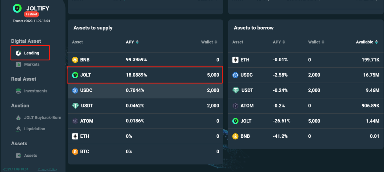Sort borrow assets by APY
Screen dimensions: 384x172
coord(279,42)
